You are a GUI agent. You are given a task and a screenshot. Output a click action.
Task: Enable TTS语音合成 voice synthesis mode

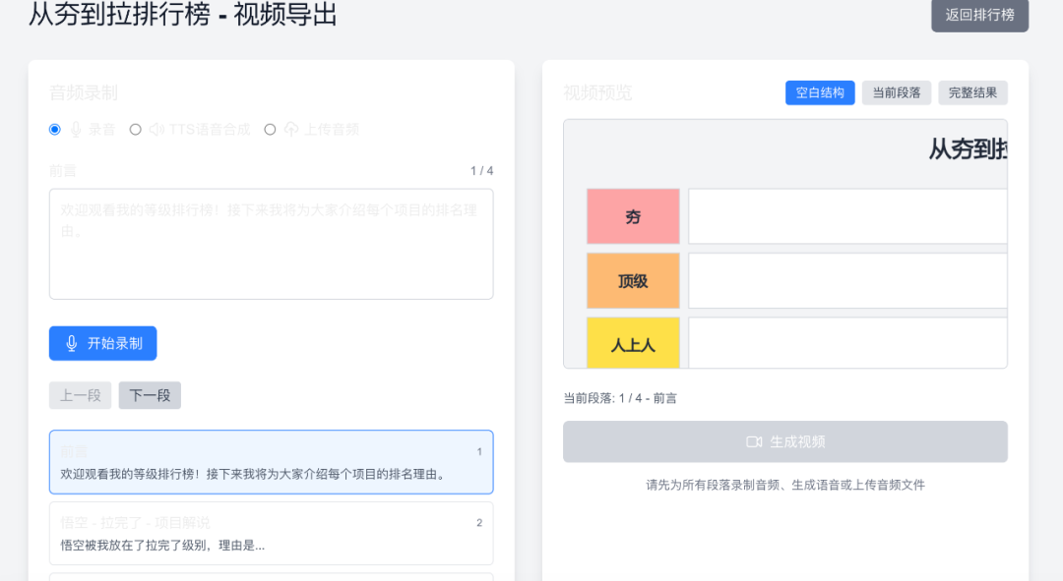pos(138,129)
